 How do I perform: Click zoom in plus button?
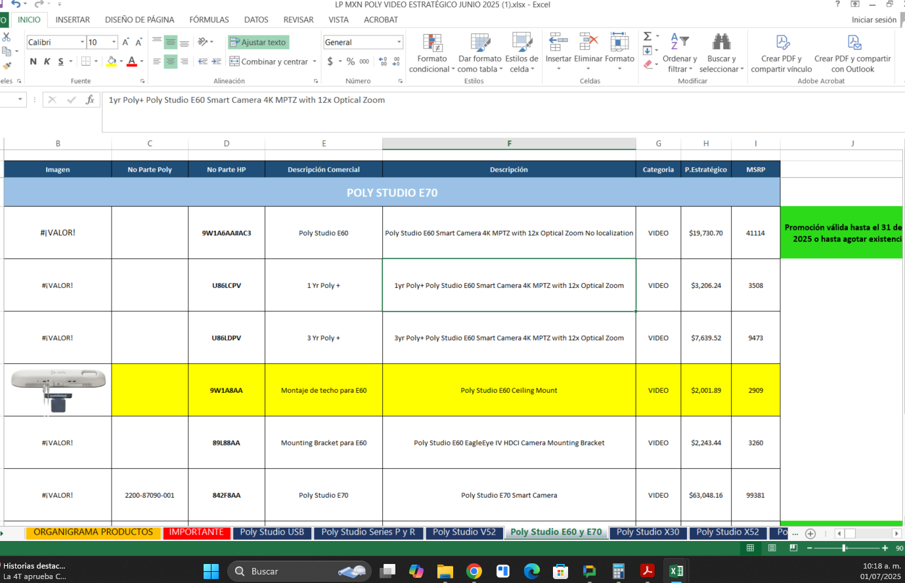pyautogui.click(x=885, y=548)
